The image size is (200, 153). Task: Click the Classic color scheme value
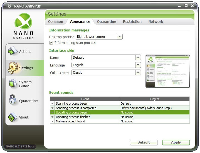[x=103, y=73]
